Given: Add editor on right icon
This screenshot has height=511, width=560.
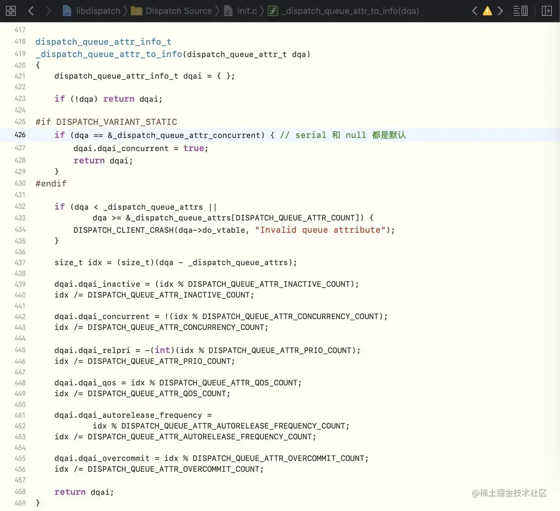Looking at the screenshot, I should [x=547, y=11].
